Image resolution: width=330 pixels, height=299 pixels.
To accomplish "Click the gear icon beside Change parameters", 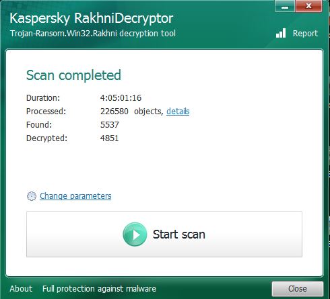I will pos(32,196).
